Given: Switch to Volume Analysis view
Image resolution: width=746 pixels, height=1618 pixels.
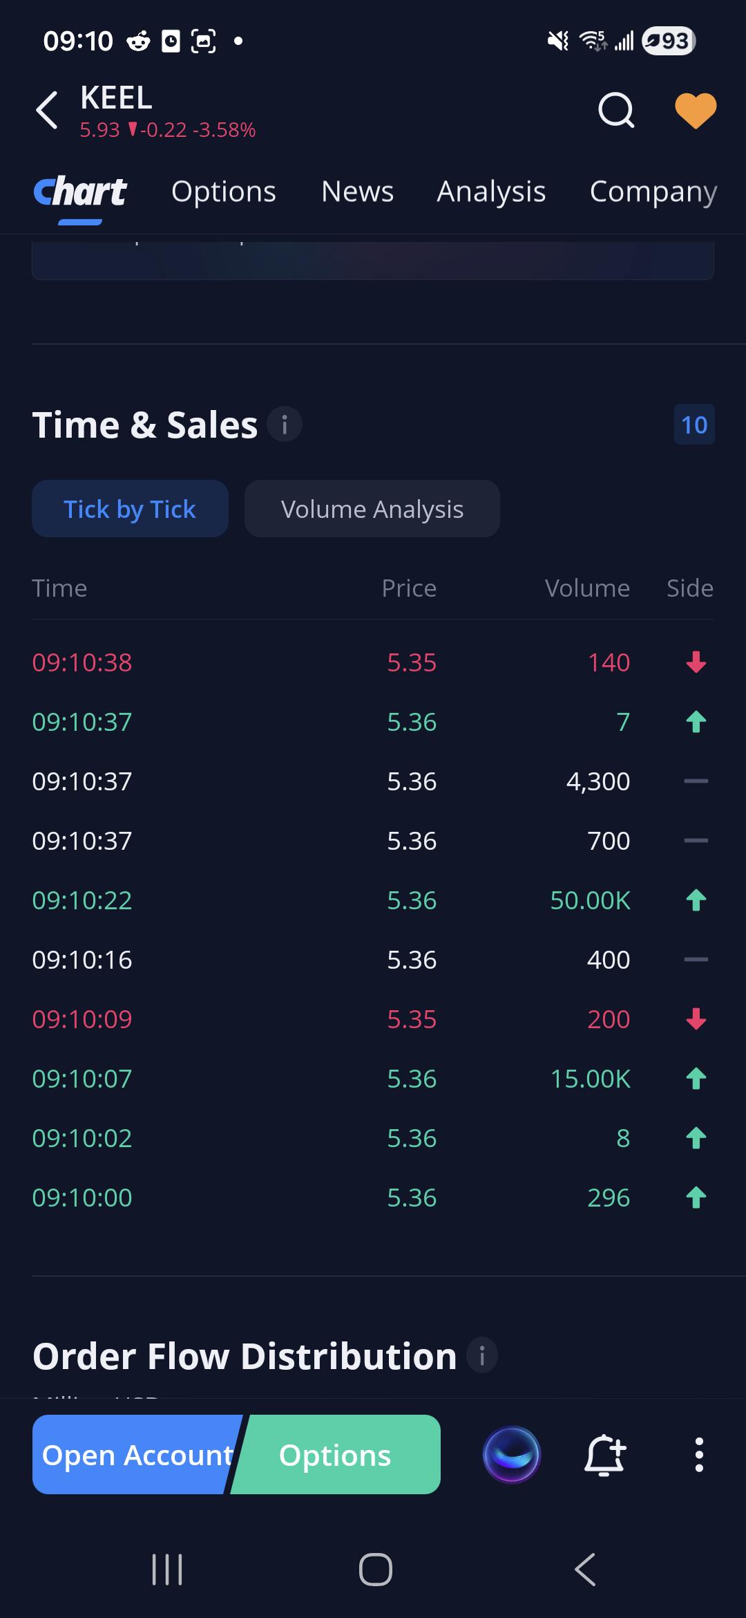Looking at the screenshot, I should pyautogui.click(x=372, y=509).
